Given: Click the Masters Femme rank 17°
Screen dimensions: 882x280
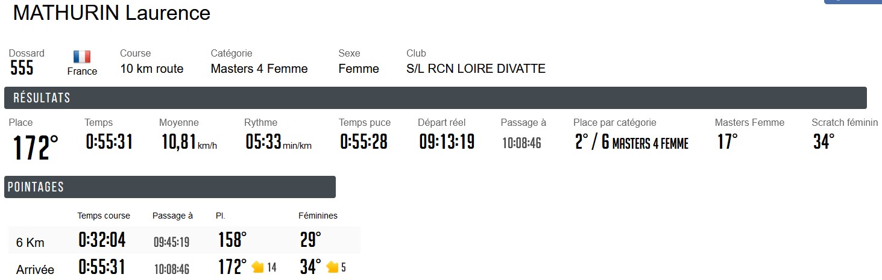Looking at the screenshot, I should pos(728,142).
